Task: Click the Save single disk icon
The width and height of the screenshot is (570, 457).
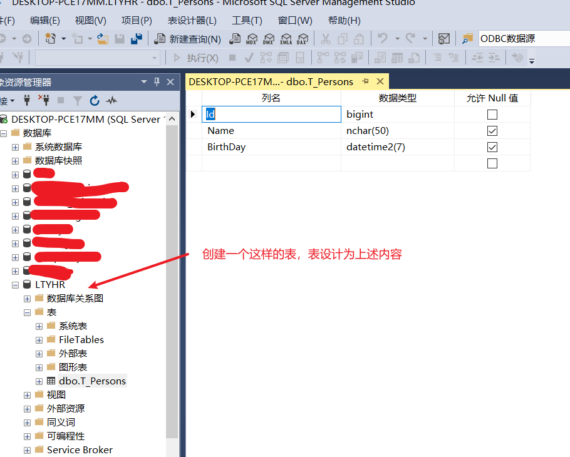Action: [120, 39]
